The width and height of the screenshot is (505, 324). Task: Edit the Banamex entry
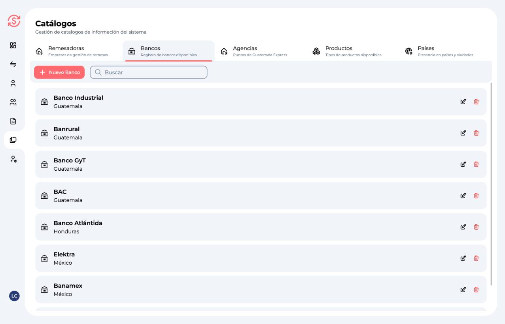point(463,289)
